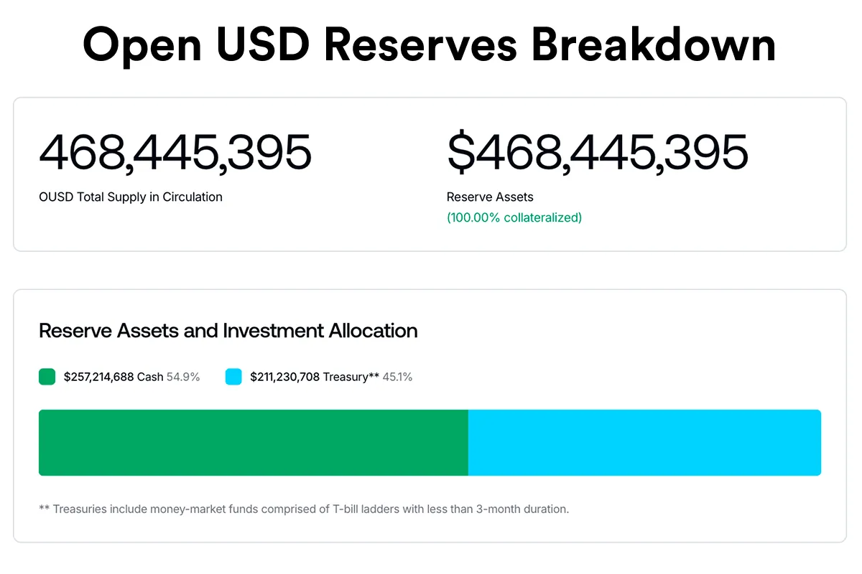Click the $468,445,395 reserve assets figure
The width and height of the screenshot is (862, 574).
click(598, 152)
